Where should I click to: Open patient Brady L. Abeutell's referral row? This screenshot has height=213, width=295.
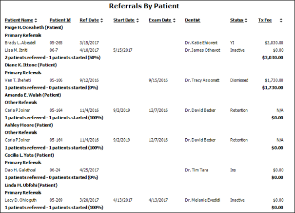20,43
